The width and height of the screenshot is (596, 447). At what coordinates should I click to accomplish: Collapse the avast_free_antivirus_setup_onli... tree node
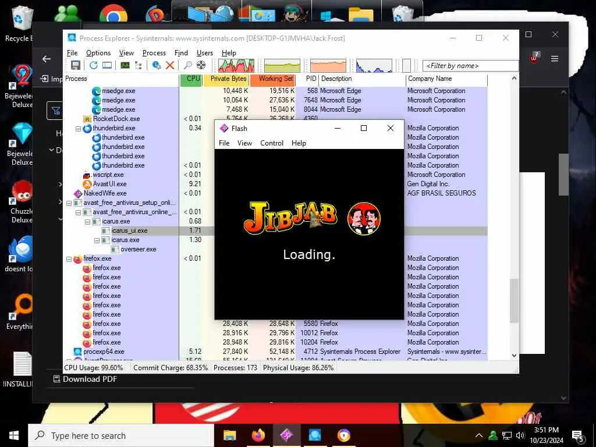pos(69,203)
